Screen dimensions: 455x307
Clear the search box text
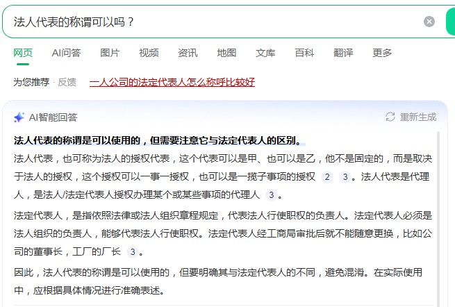(429, 22)
